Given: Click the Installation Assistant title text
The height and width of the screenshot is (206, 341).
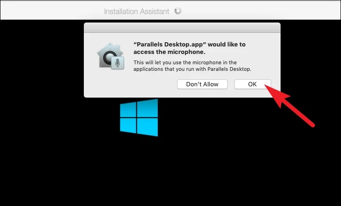Looking at the screenshot, I should point(136,11).
